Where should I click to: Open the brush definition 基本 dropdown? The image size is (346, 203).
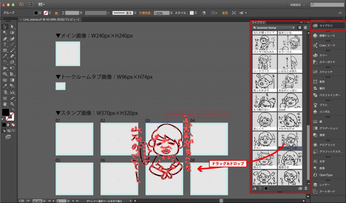[135, 13]
